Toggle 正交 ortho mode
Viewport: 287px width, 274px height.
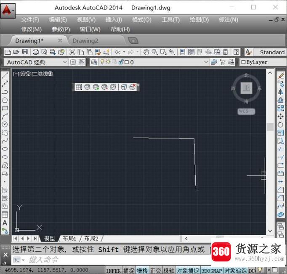156,271
